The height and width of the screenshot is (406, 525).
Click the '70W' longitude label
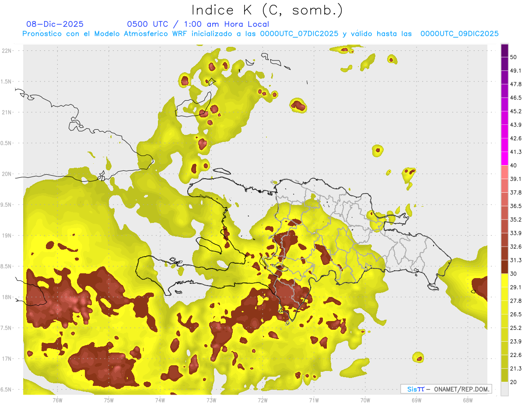pyautogui.click(x=365, y=400)
